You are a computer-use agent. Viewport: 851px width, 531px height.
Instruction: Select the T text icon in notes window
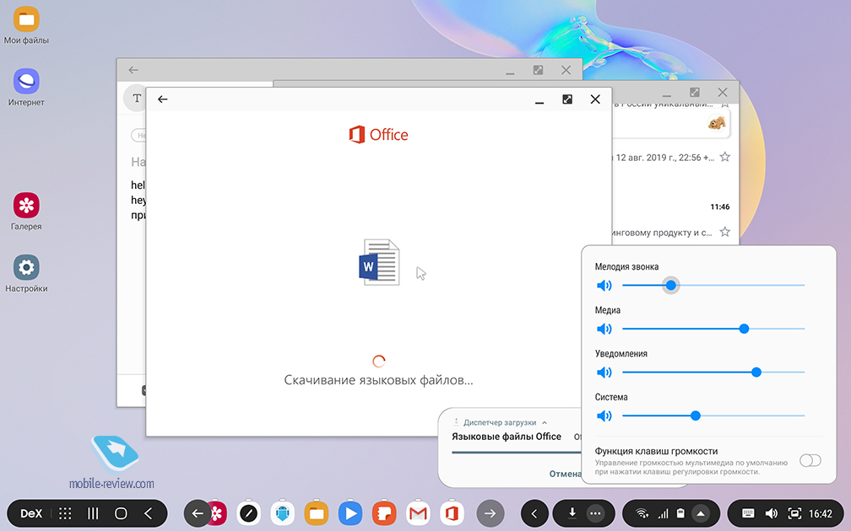click(x=136, y=98)
